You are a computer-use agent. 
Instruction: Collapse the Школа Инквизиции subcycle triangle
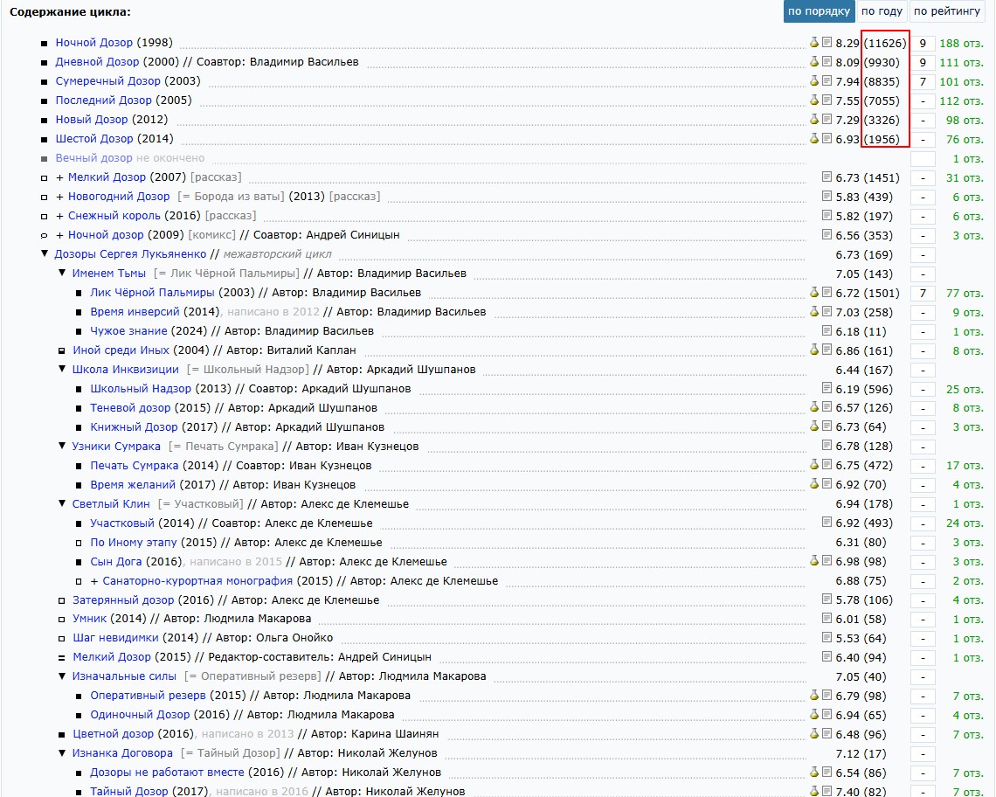62,369
